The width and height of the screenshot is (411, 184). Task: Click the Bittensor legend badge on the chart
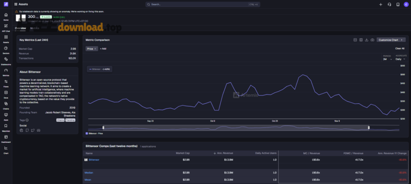click(x=100, y=69)
